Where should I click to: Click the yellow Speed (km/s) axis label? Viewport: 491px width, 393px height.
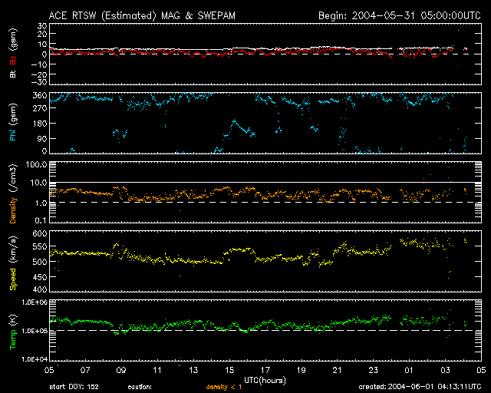13,261
